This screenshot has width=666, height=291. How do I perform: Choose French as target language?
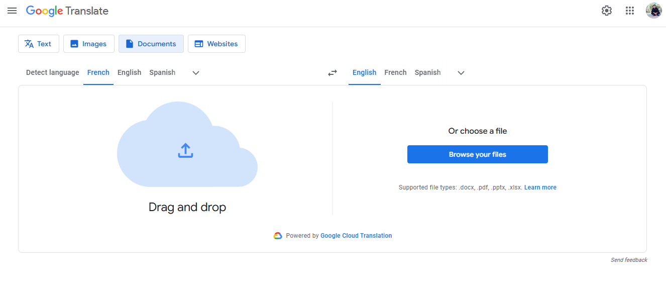(x=395, y=72)
